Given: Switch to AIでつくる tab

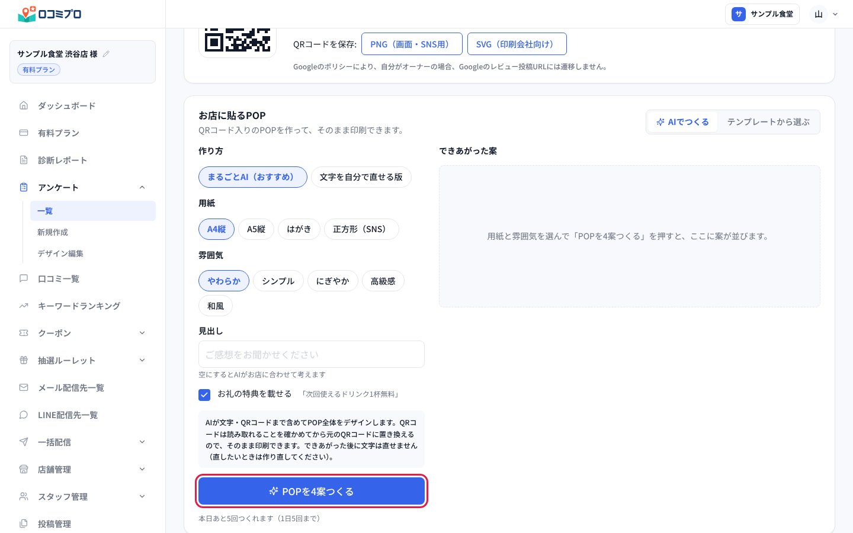Looking at the screenshot, I should click(682, 122).
